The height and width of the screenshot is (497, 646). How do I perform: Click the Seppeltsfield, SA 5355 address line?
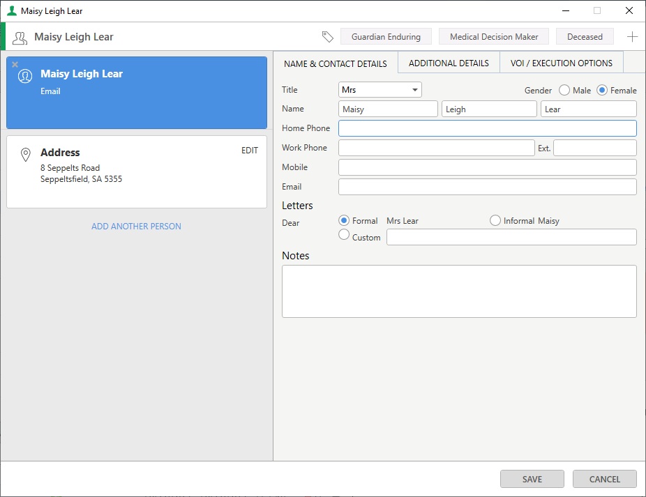pos(81,179)
